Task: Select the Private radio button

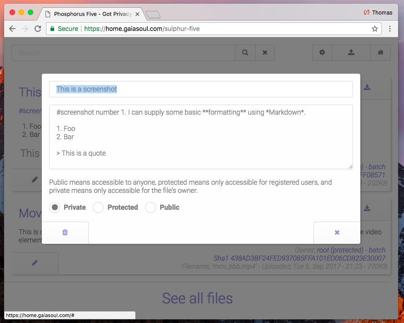Action: 55,207
